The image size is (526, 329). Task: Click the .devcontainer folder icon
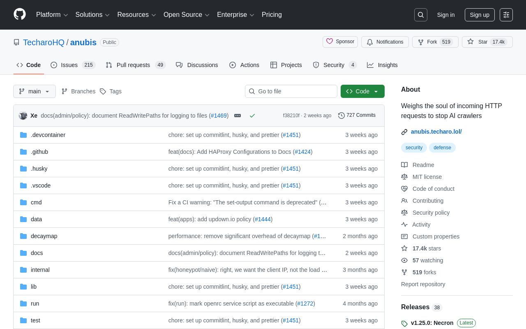pos(23,135)
